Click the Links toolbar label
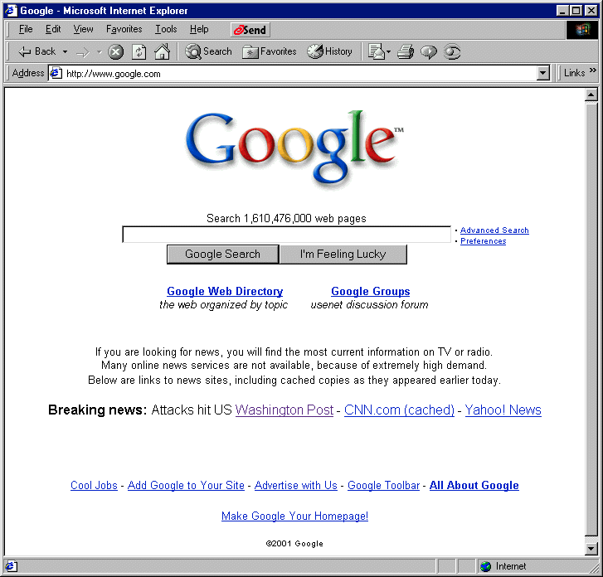This screenshot has width=603, height=577. (574, 73)
